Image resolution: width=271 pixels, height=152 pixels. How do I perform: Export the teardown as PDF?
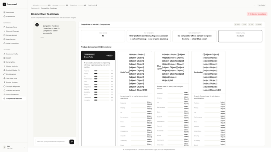[251, 24]
